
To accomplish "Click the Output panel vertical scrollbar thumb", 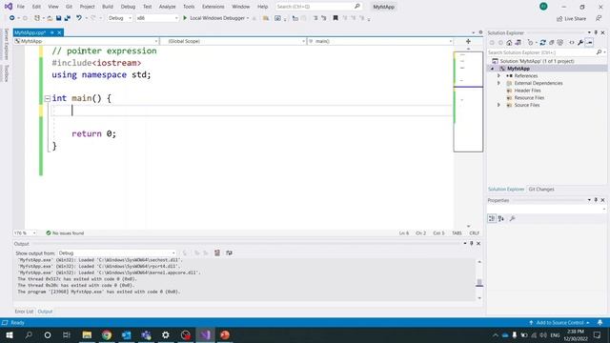I will 479,282.
